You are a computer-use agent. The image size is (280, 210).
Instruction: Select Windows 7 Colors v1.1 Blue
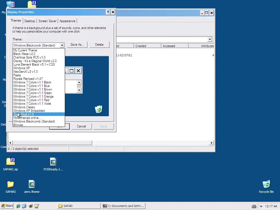click(39, 86)
